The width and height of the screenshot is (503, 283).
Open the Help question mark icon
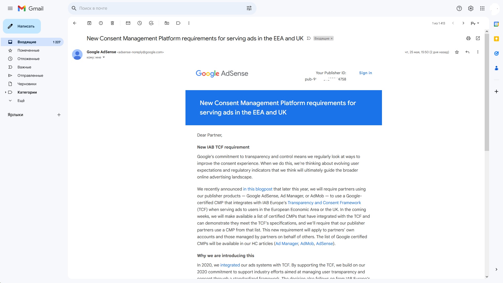(x=459, y=8)
